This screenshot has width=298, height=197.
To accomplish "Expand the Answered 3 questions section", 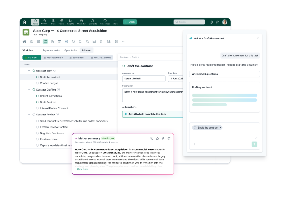I will 224,74.
